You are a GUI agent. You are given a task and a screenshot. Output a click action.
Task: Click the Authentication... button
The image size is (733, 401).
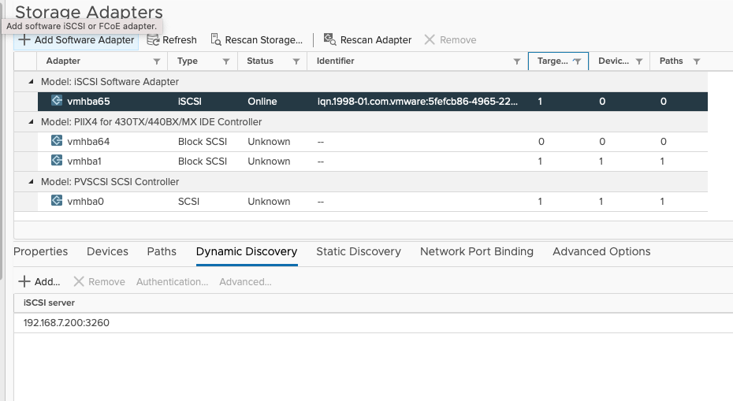(x=172, y=282)
